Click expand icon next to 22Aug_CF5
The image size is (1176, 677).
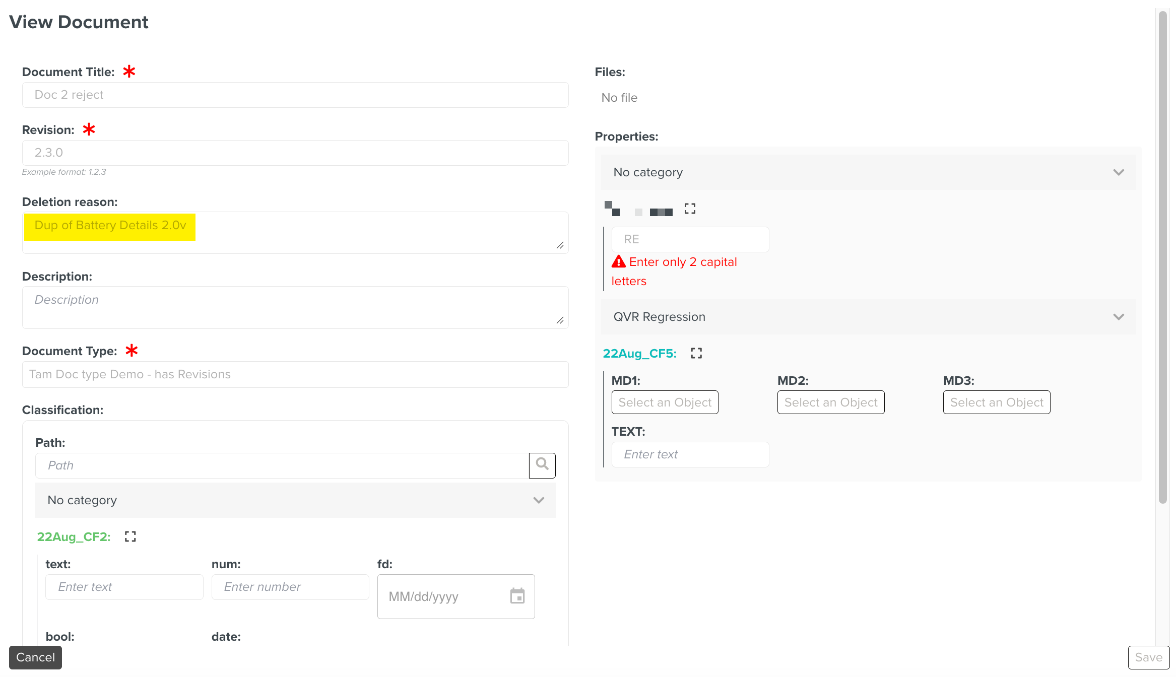tap(696, 353)
